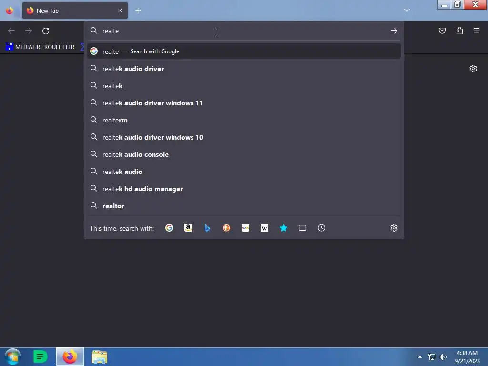Viewport: 488px width, 366px height.
Task: Save to Pocket icon in toolbar
Action: tap(442, 30)
